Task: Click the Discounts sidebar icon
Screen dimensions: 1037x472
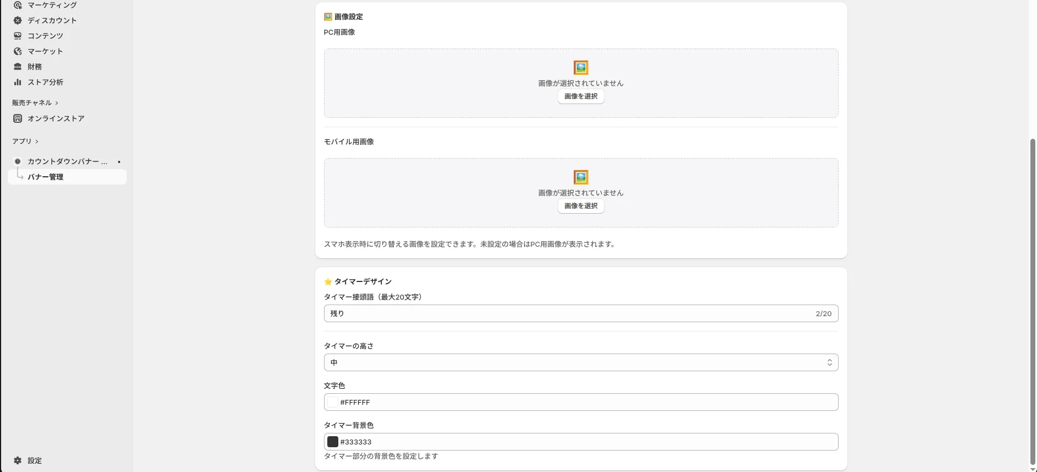Action: click(18, 20)
